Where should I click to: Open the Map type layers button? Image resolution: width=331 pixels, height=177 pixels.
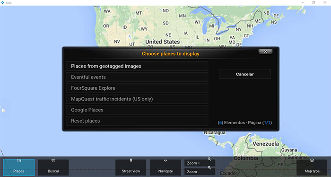(312, 167)
